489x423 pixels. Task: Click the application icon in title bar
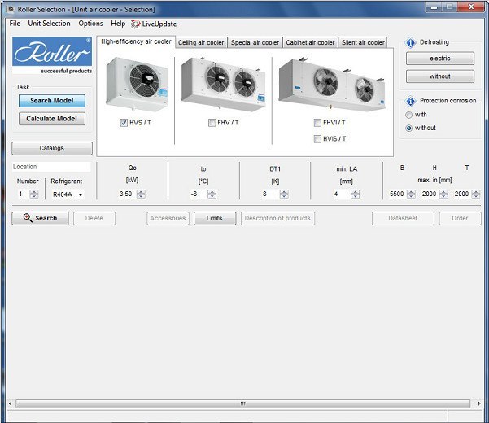(x=11, y=9)
